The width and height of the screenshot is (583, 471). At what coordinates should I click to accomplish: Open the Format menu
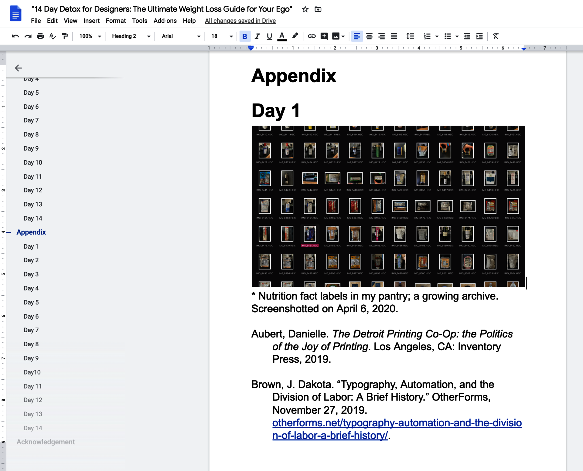(116, 21)
